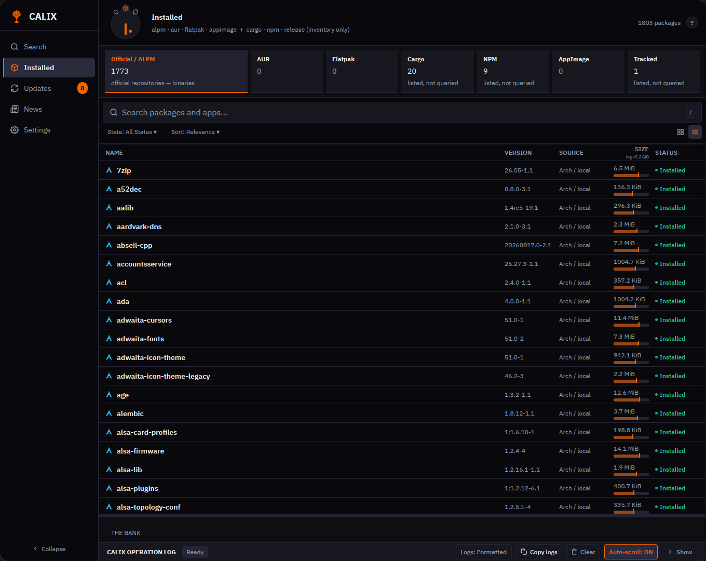This screenshot has width=706, height=561.
Task: Open the State: All States dropdown
Action: click(132, 132)
